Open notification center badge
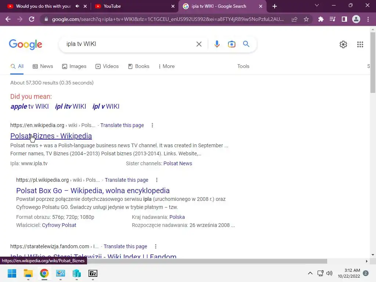Image resolution: width=376 pixels, height=282 pixels. point(365,273)
